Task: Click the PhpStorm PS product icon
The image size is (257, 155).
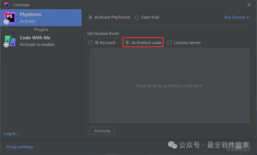Action: point(10,18)
